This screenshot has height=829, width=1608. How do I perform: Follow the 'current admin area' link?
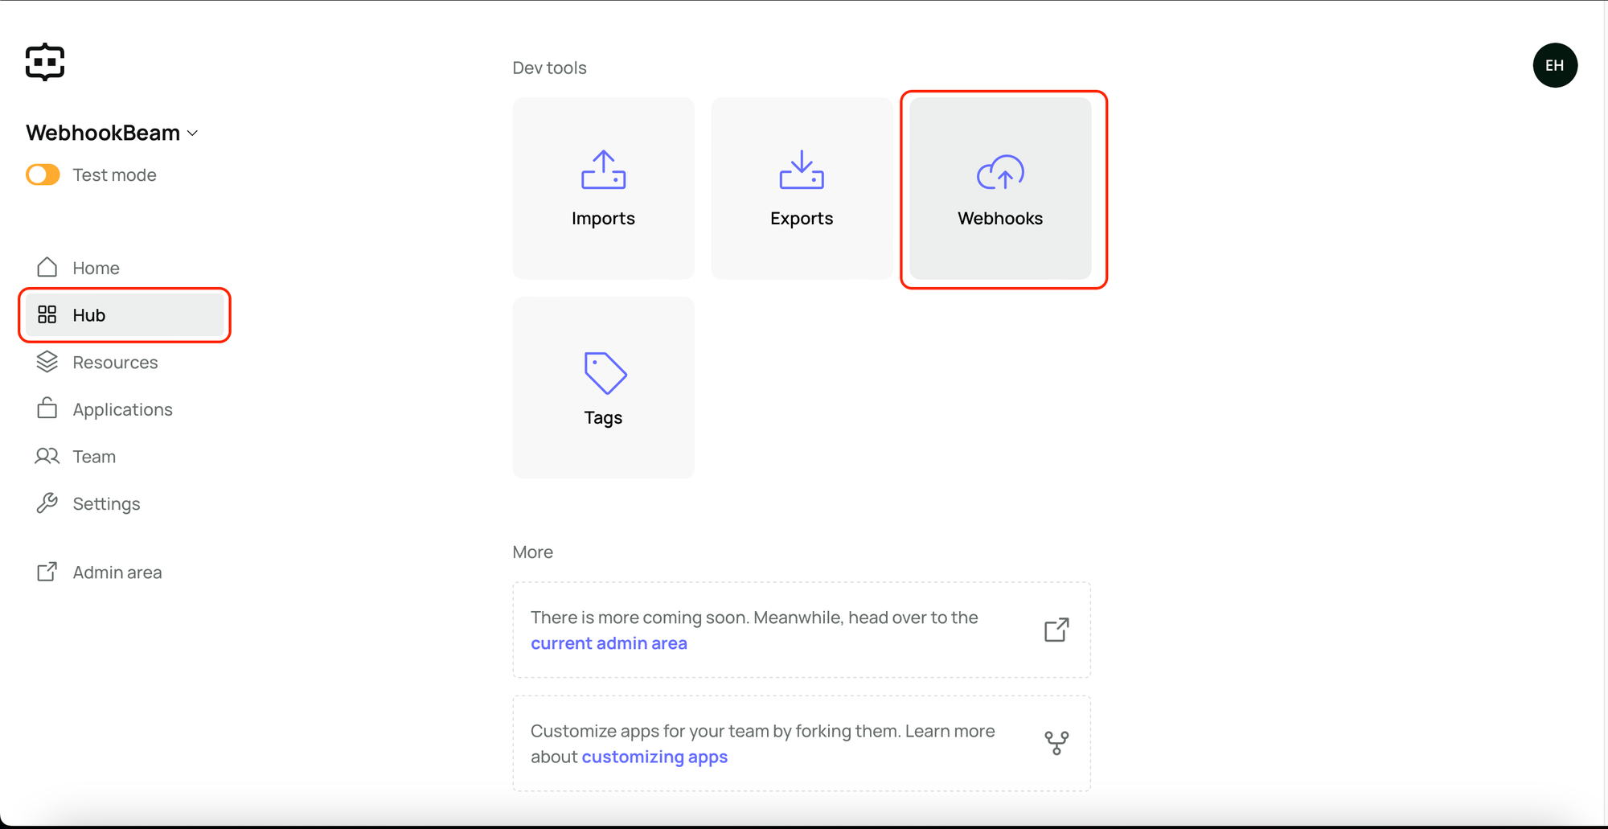pos(609,643)
